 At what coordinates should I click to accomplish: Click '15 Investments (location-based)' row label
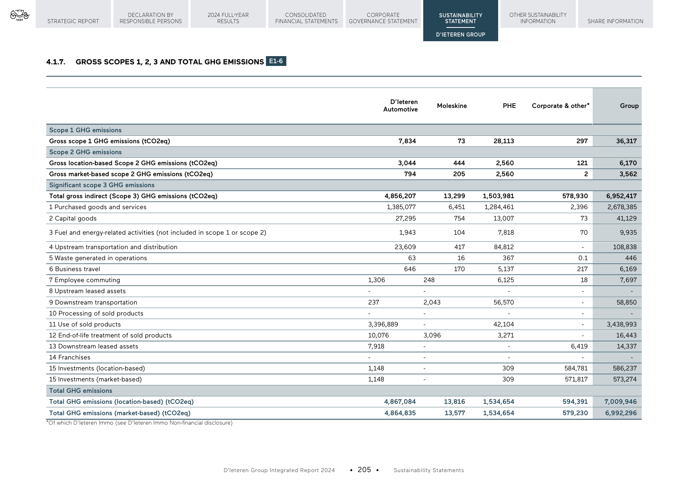click(x=97, y=368)
